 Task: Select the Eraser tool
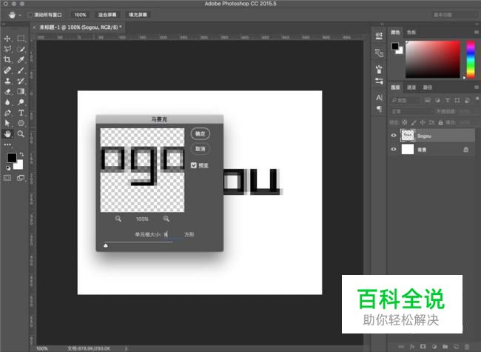(x=7, y=92)
